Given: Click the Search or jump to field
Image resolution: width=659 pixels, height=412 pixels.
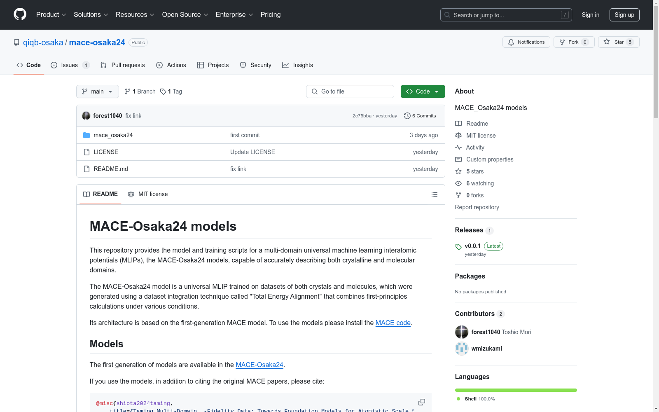Looking at the screenshot, I should coord(506,15).
